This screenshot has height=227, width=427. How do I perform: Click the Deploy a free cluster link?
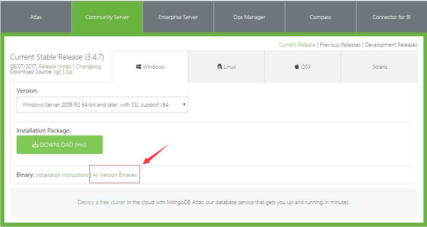click(x=102, y=202)
